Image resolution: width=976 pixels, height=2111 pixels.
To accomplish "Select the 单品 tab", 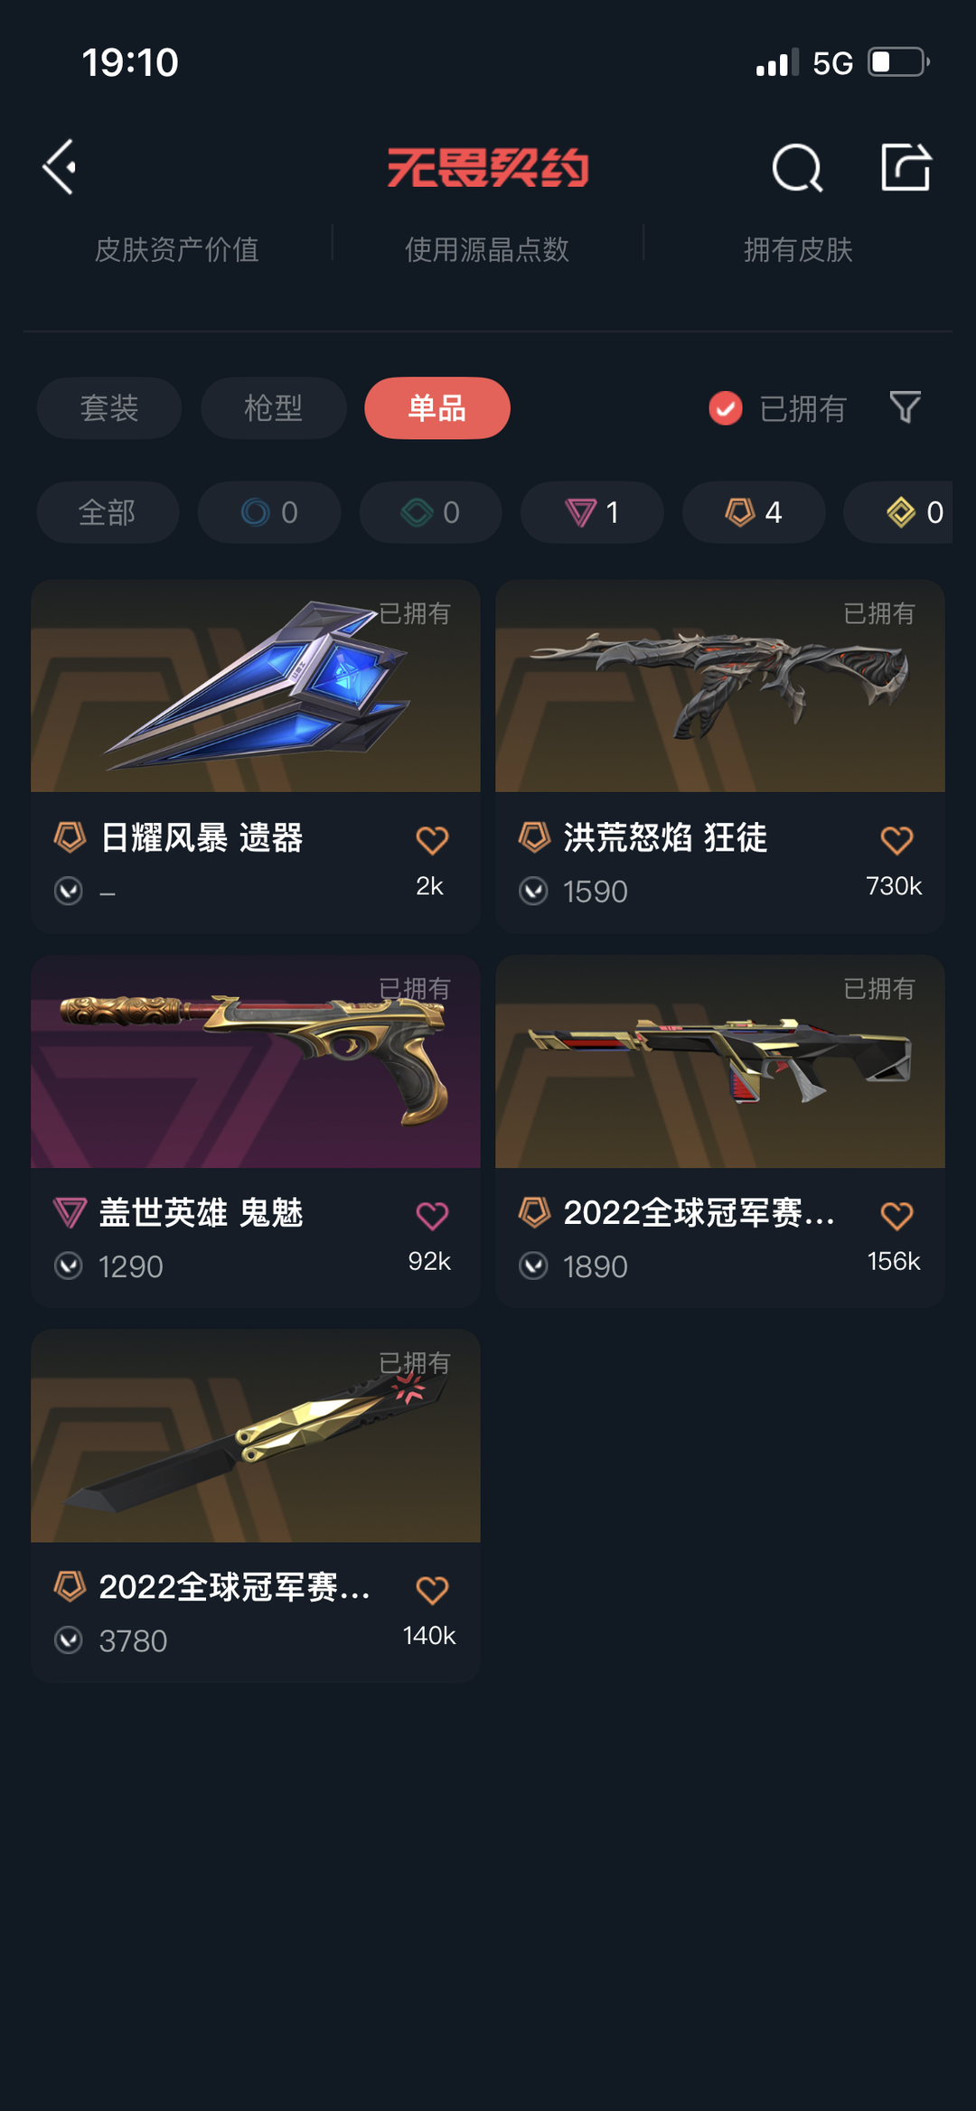I will click(x=437, y=408).
